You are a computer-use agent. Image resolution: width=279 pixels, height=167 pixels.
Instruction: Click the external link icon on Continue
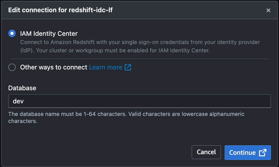(262, 152)
